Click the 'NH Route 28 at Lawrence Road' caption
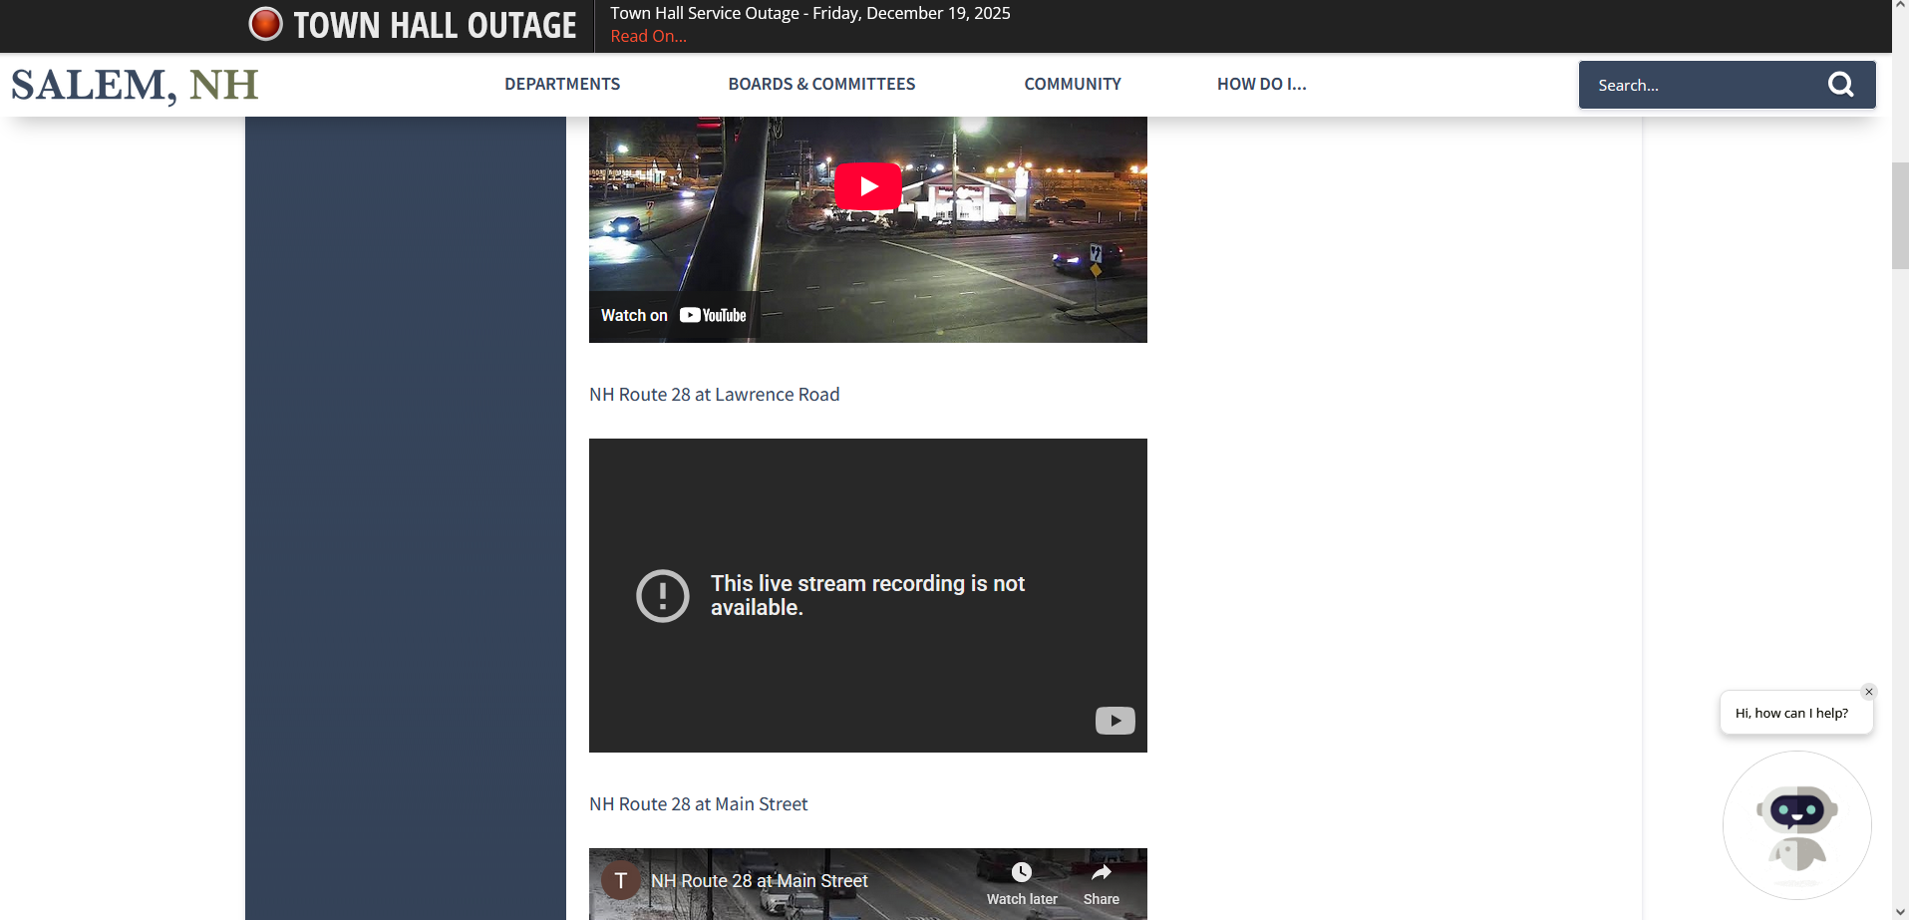The image size is (1909, 920). pyautogui.click(x=715, y=395)
